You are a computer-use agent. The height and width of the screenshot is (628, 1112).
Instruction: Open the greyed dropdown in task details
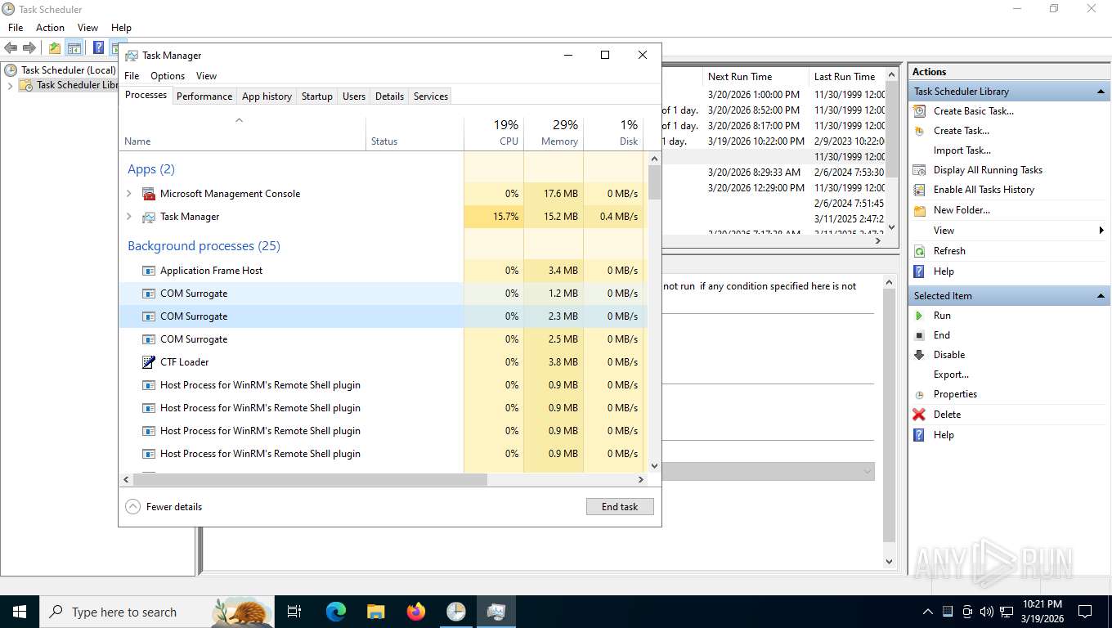click(x=867, y=472)
